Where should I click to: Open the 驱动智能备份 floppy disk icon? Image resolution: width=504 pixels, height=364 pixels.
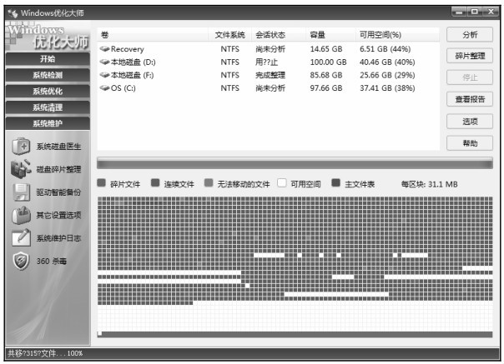tap(21, 192)
